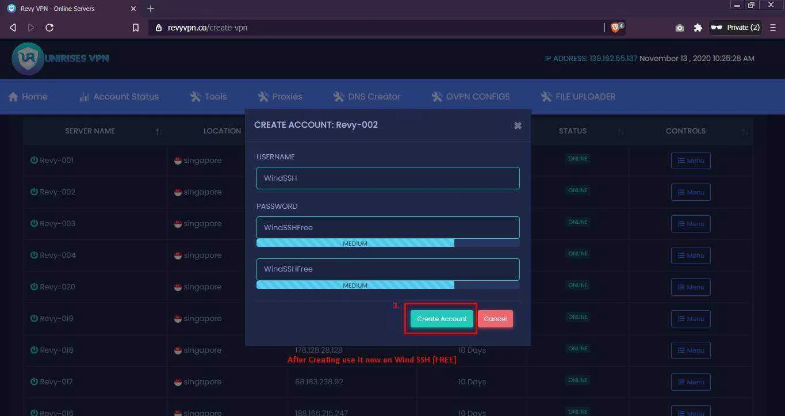Image resolution: width=785 pixels, height=416 pixels.
Task: Open the Menu button for Revy-017
Action: tap(691, 382)
